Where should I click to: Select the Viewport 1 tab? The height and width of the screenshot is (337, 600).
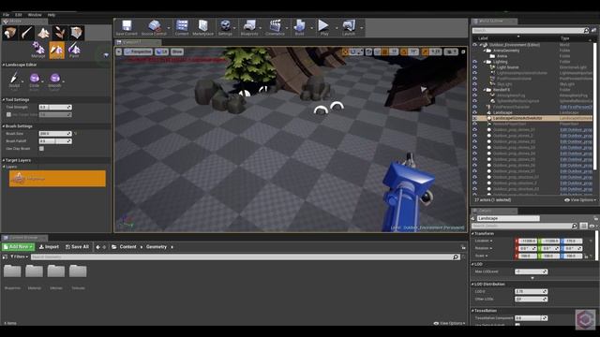click(x=138, y=42)
